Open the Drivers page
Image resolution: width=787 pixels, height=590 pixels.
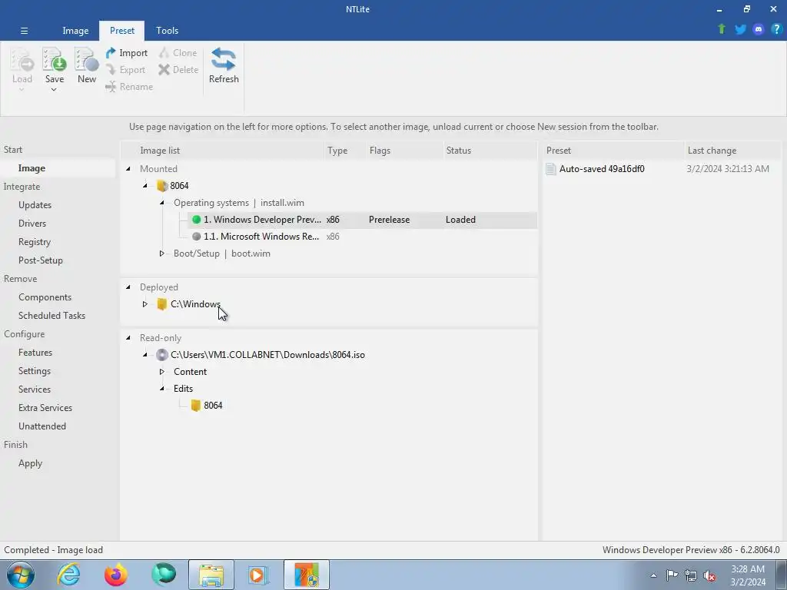(x=32, y=224)
